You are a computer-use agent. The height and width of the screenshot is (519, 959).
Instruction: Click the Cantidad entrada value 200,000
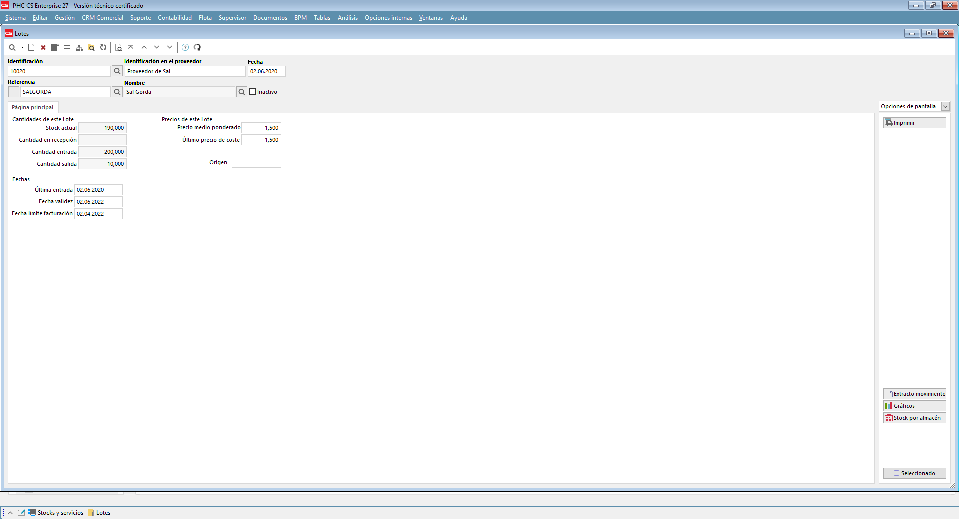(102, 152)
